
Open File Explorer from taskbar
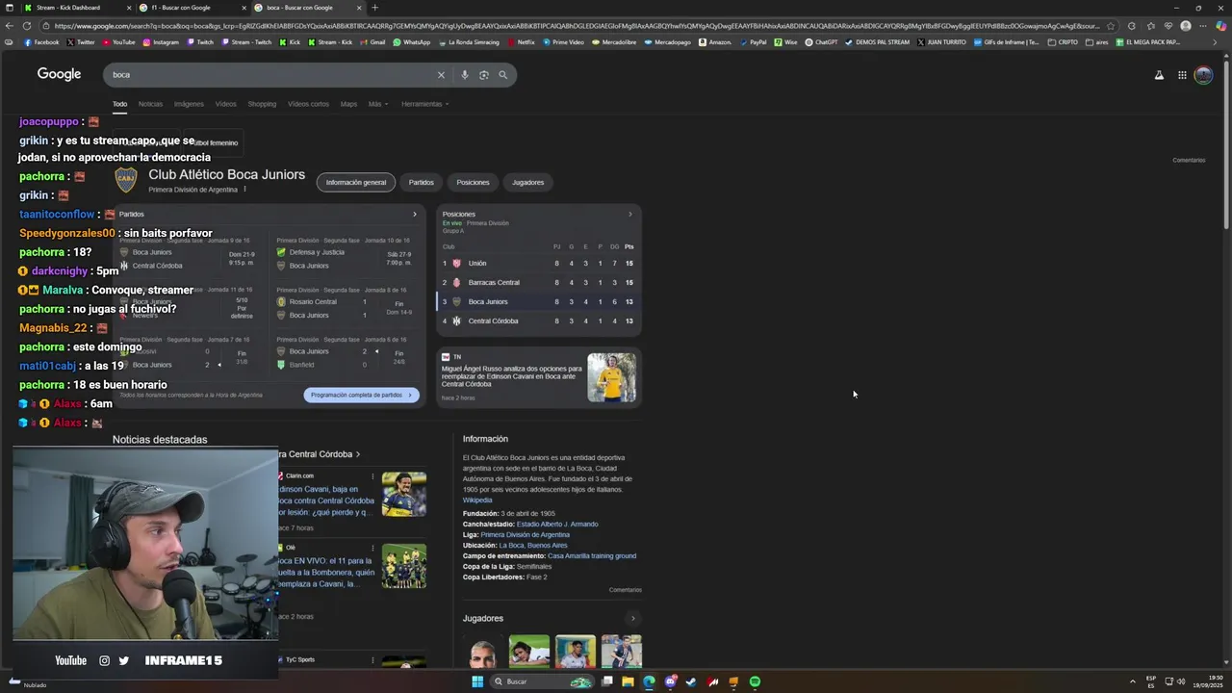click(628, 681)
